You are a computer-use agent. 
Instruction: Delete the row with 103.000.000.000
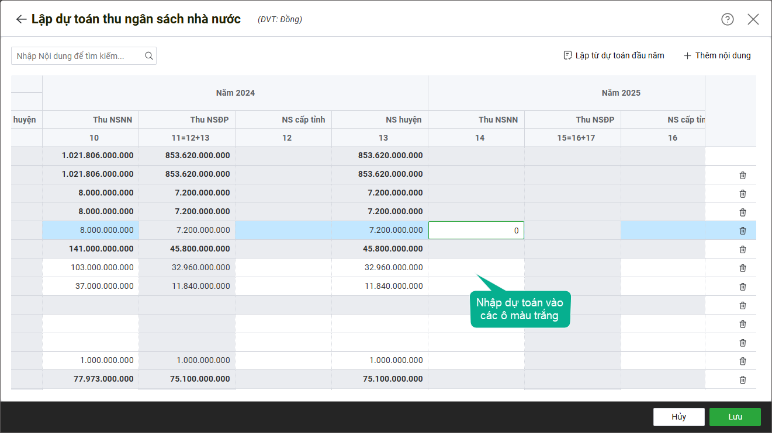[742, 268]
